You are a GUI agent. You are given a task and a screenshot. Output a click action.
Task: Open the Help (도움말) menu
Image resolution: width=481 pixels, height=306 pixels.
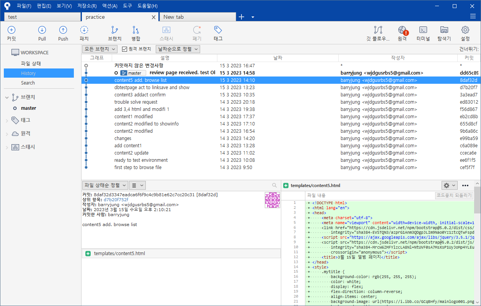point(147,6)
